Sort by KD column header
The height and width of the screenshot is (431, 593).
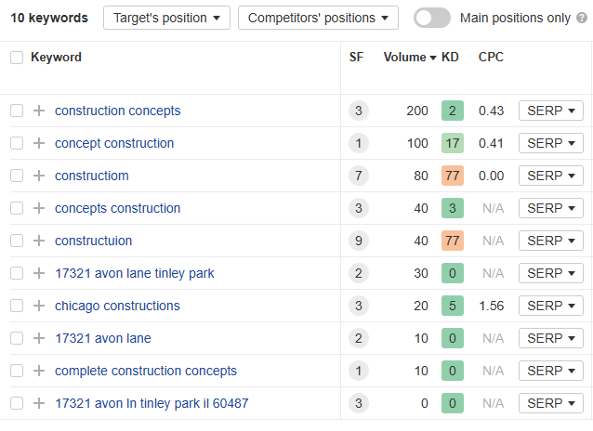pyautogui.click(x=450, y=58)
